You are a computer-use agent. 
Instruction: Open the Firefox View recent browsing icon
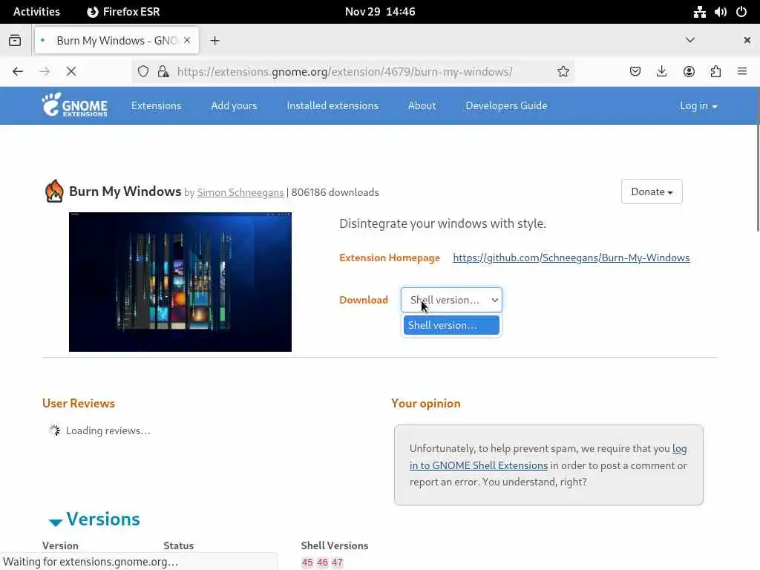(15, 41)
